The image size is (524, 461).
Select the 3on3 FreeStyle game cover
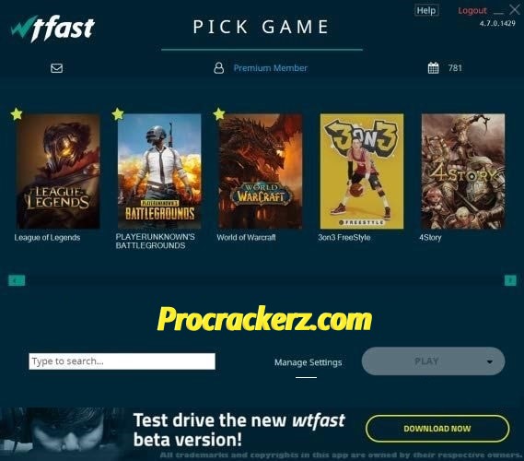point(362,171)
